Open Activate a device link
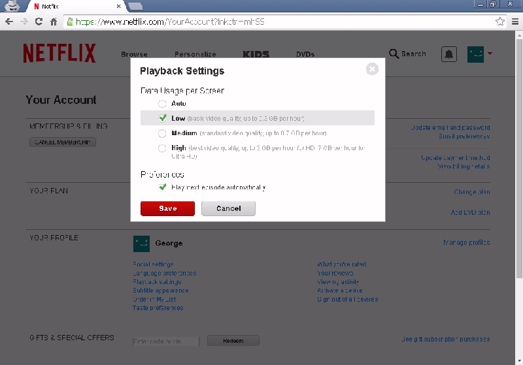This screenshot has width=523, height=365. pyautogui.click(x=340, y=291)
